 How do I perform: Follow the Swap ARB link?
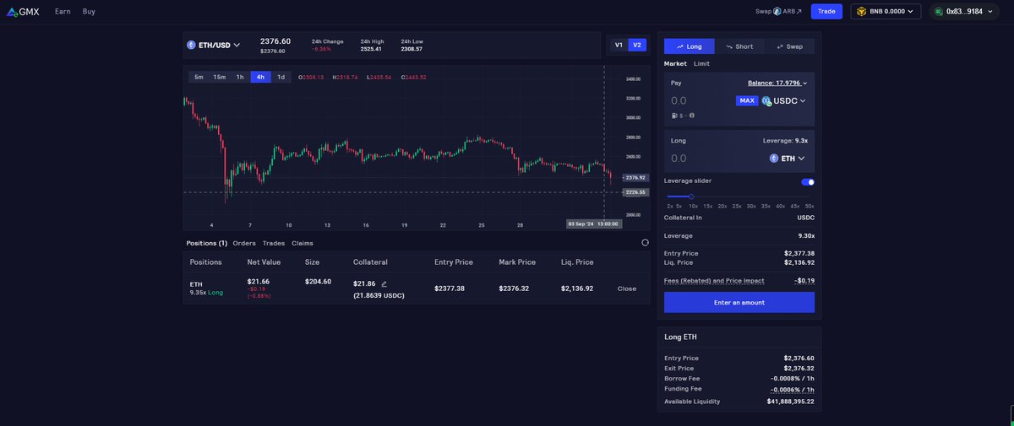pos(778,12)
